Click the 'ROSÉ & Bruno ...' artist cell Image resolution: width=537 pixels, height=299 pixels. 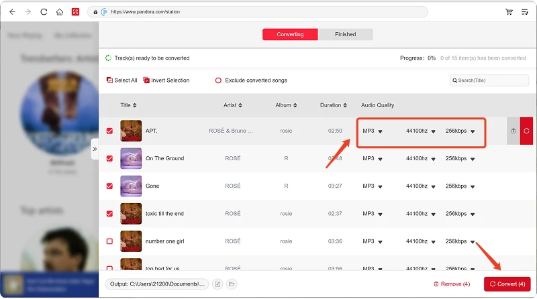(231, 131)
